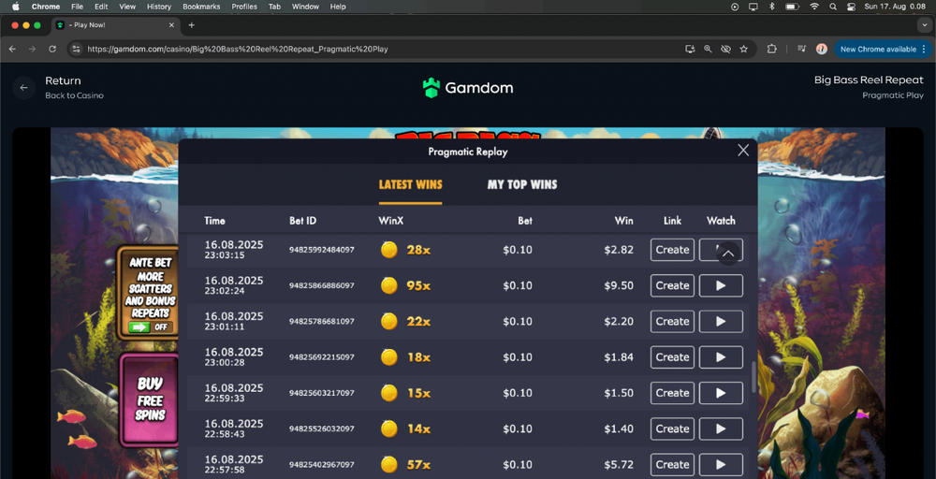Click the scroll-to-top chevron button
Viewport: 936px width, 479px height.
click(727, 254)
